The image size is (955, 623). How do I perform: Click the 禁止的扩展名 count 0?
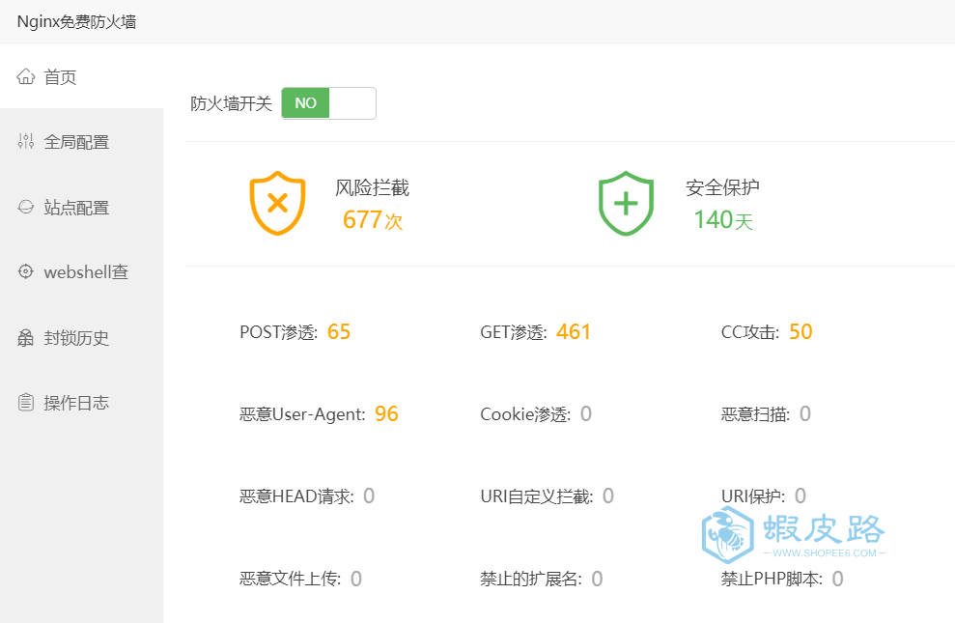tap(597, 579)
